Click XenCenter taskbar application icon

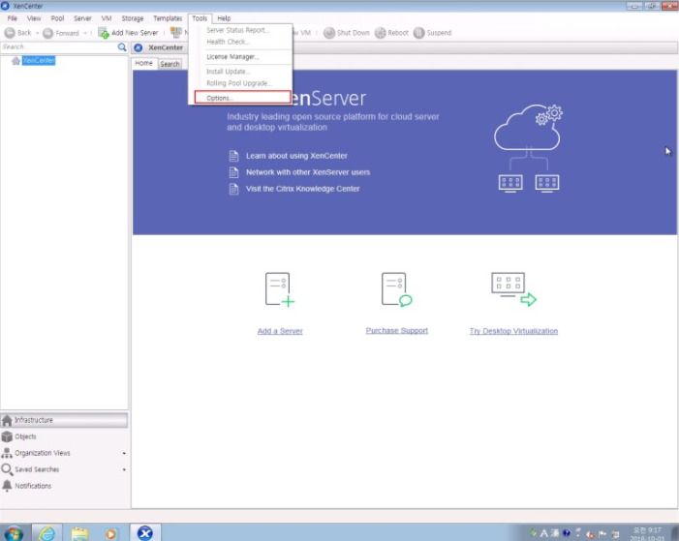(145, 533)
